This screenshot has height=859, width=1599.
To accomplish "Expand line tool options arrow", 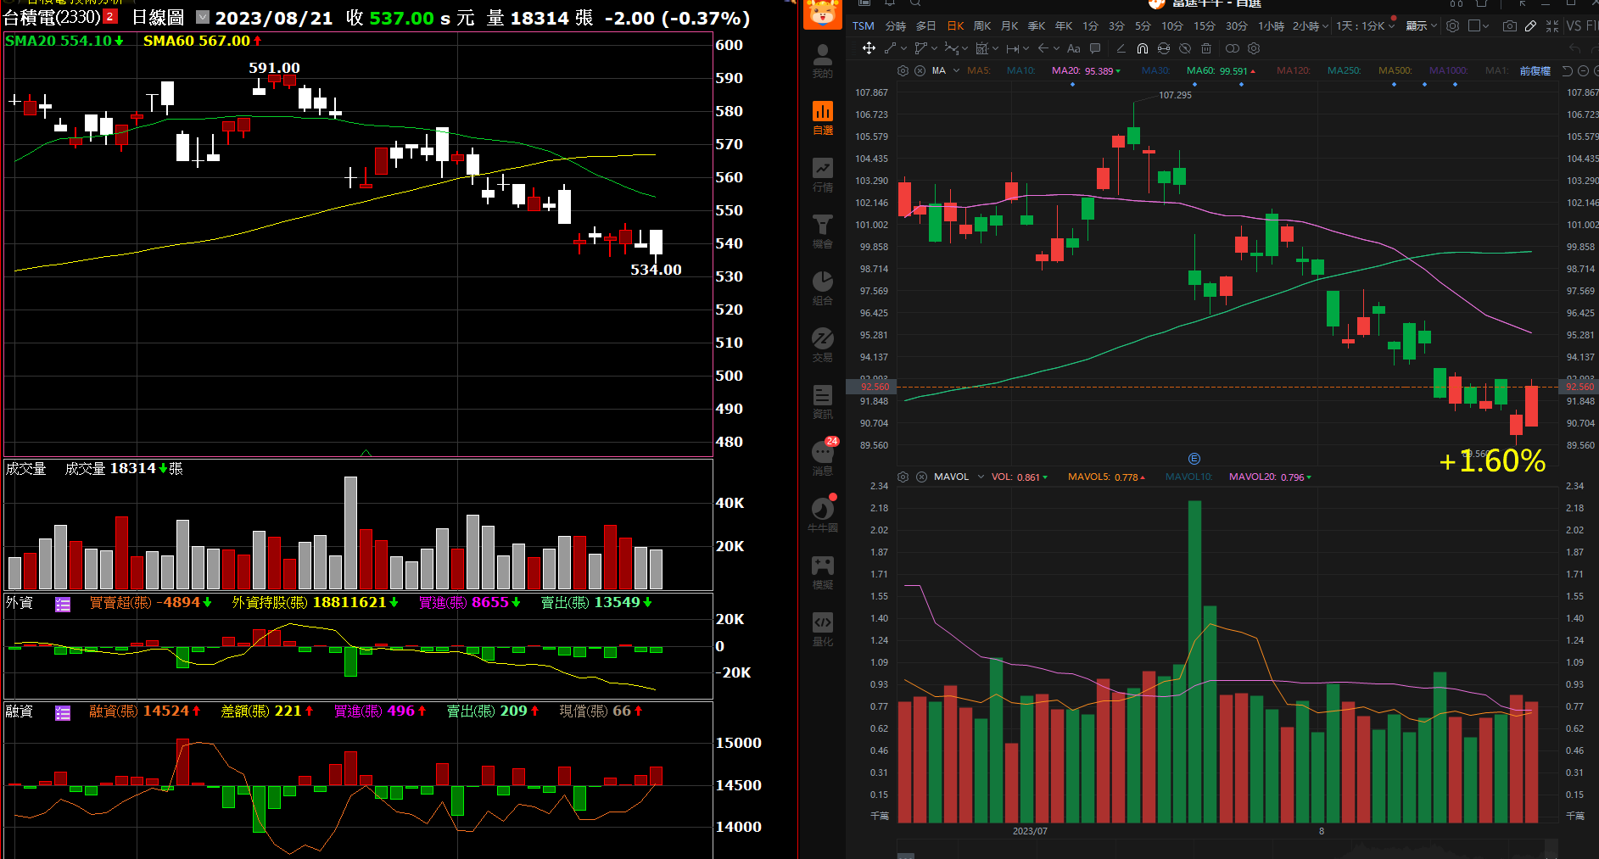I will [903, 48].
